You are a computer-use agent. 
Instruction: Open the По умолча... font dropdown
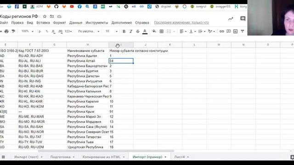[89, 31]
